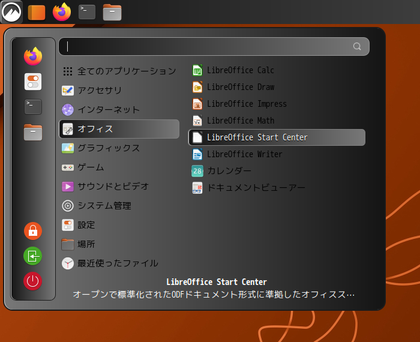Viewport: 420px width, 342px height.
Task: Click the LibreOffice Math icon
Action: [197, 121]
